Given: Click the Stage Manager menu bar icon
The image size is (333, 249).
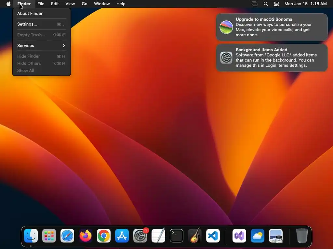Looking at the screenshot, I should [x=254, y=4].
